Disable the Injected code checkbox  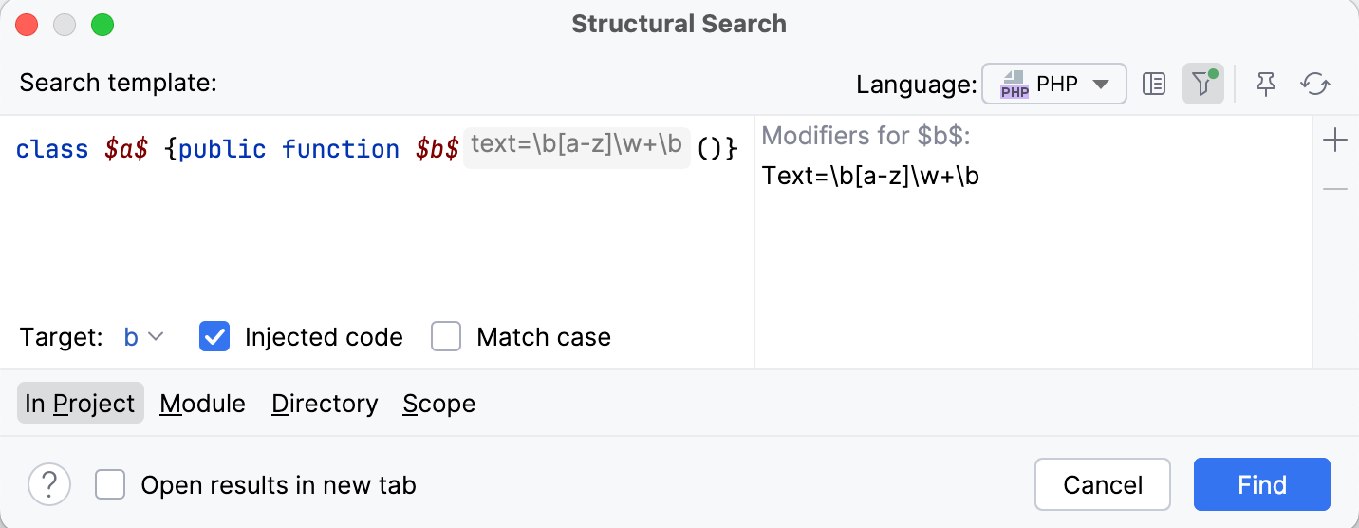[x=214, y=337]
